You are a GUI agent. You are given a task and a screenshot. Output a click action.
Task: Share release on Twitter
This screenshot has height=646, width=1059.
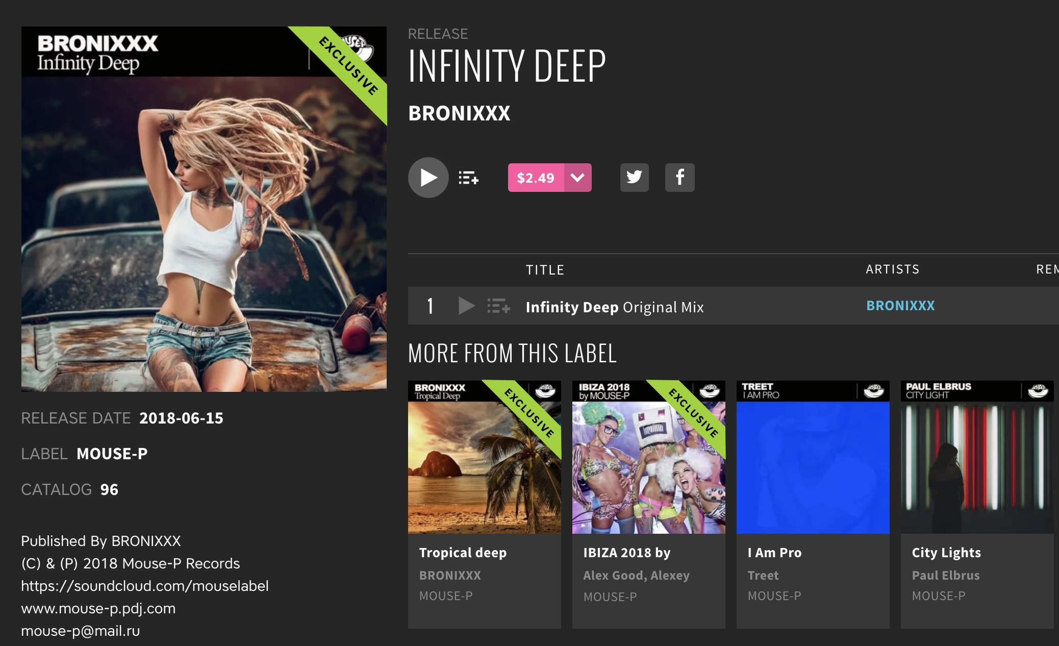pyautogui.click(x=634, y=178)
